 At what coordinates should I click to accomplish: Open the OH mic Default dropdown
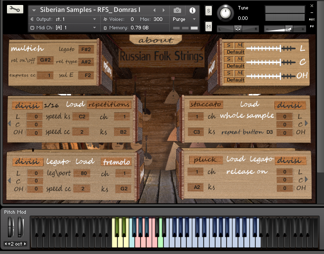click(x=235, y=80)
